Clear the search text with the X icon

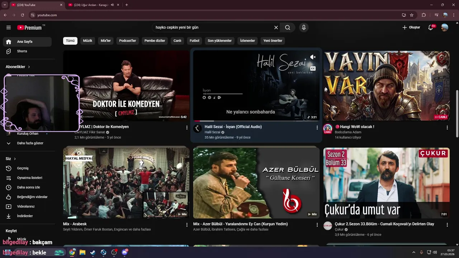(276, 28)
